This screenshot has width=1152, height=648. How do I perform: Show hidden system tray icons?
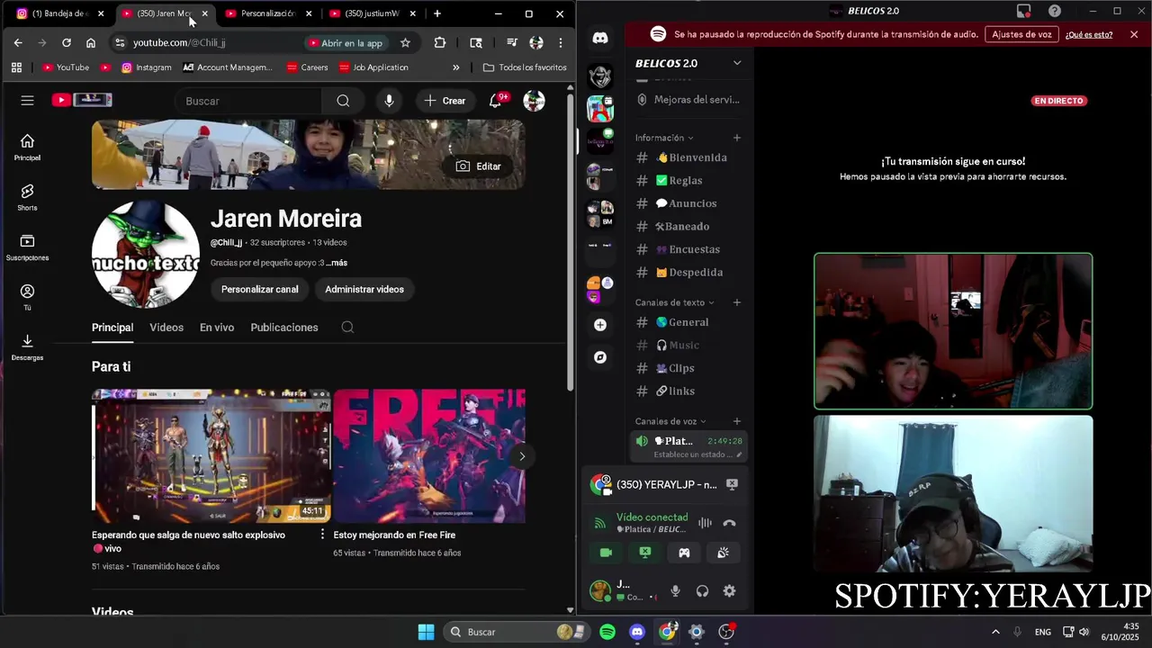[x=994, y=632]
